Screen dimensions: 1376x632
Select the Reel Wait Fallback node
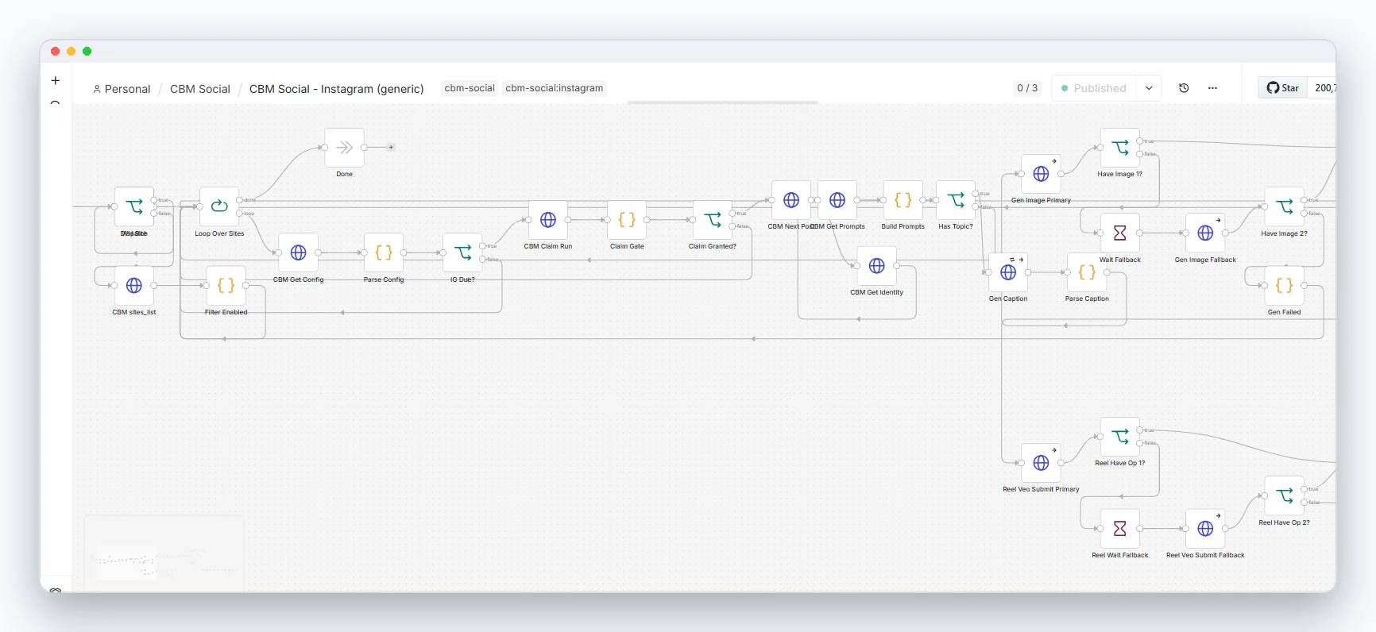tap(1120, 529)
